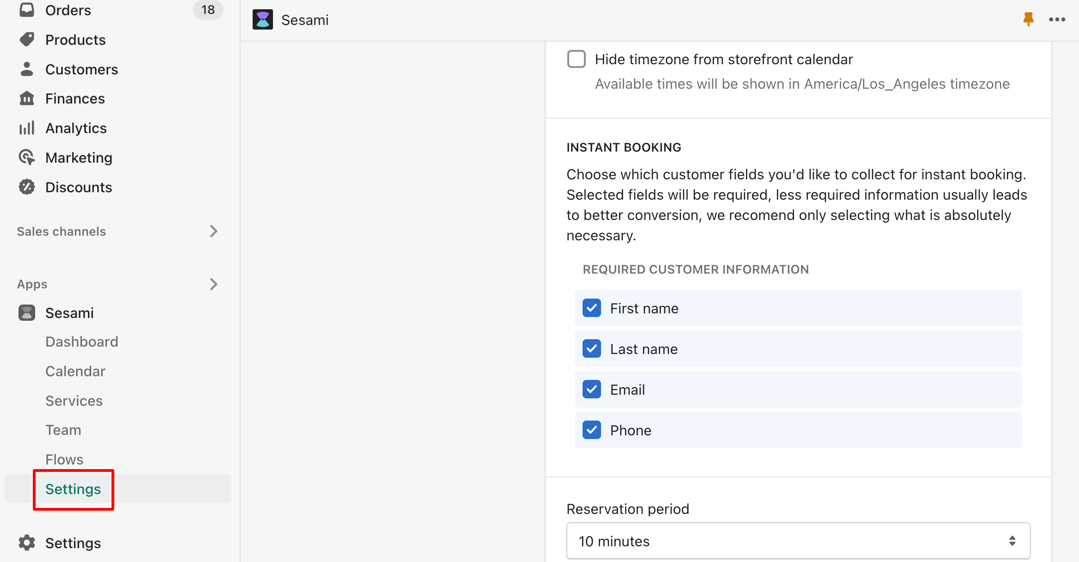The height and width of the screenshot is (562, 1079).
Task: Open Sesami Dashboard
Action: tap(82, 342)
